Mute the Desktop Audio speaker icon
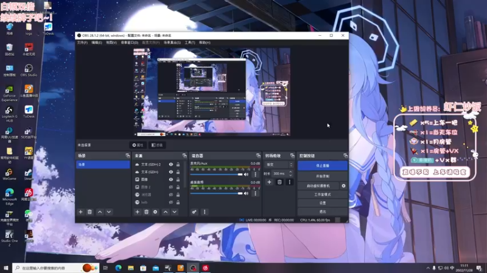 (247, 194)
